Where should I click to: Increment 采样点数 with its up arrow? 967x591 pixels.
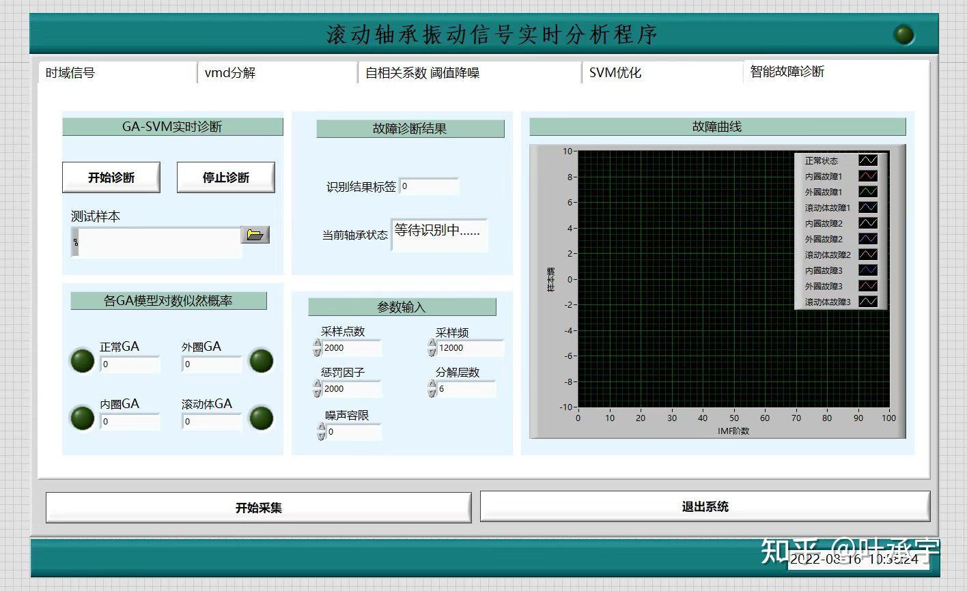(317, 344)
